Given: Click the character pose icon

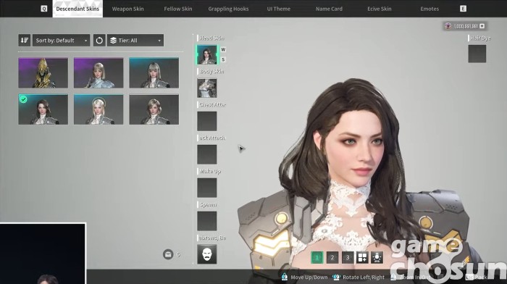Looking at the screenshot, I should (377, 257).
